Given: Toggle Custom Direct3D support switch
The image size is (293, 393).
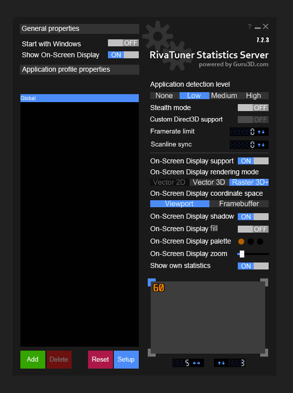Looking at the screenshot, I should point(253,120).
